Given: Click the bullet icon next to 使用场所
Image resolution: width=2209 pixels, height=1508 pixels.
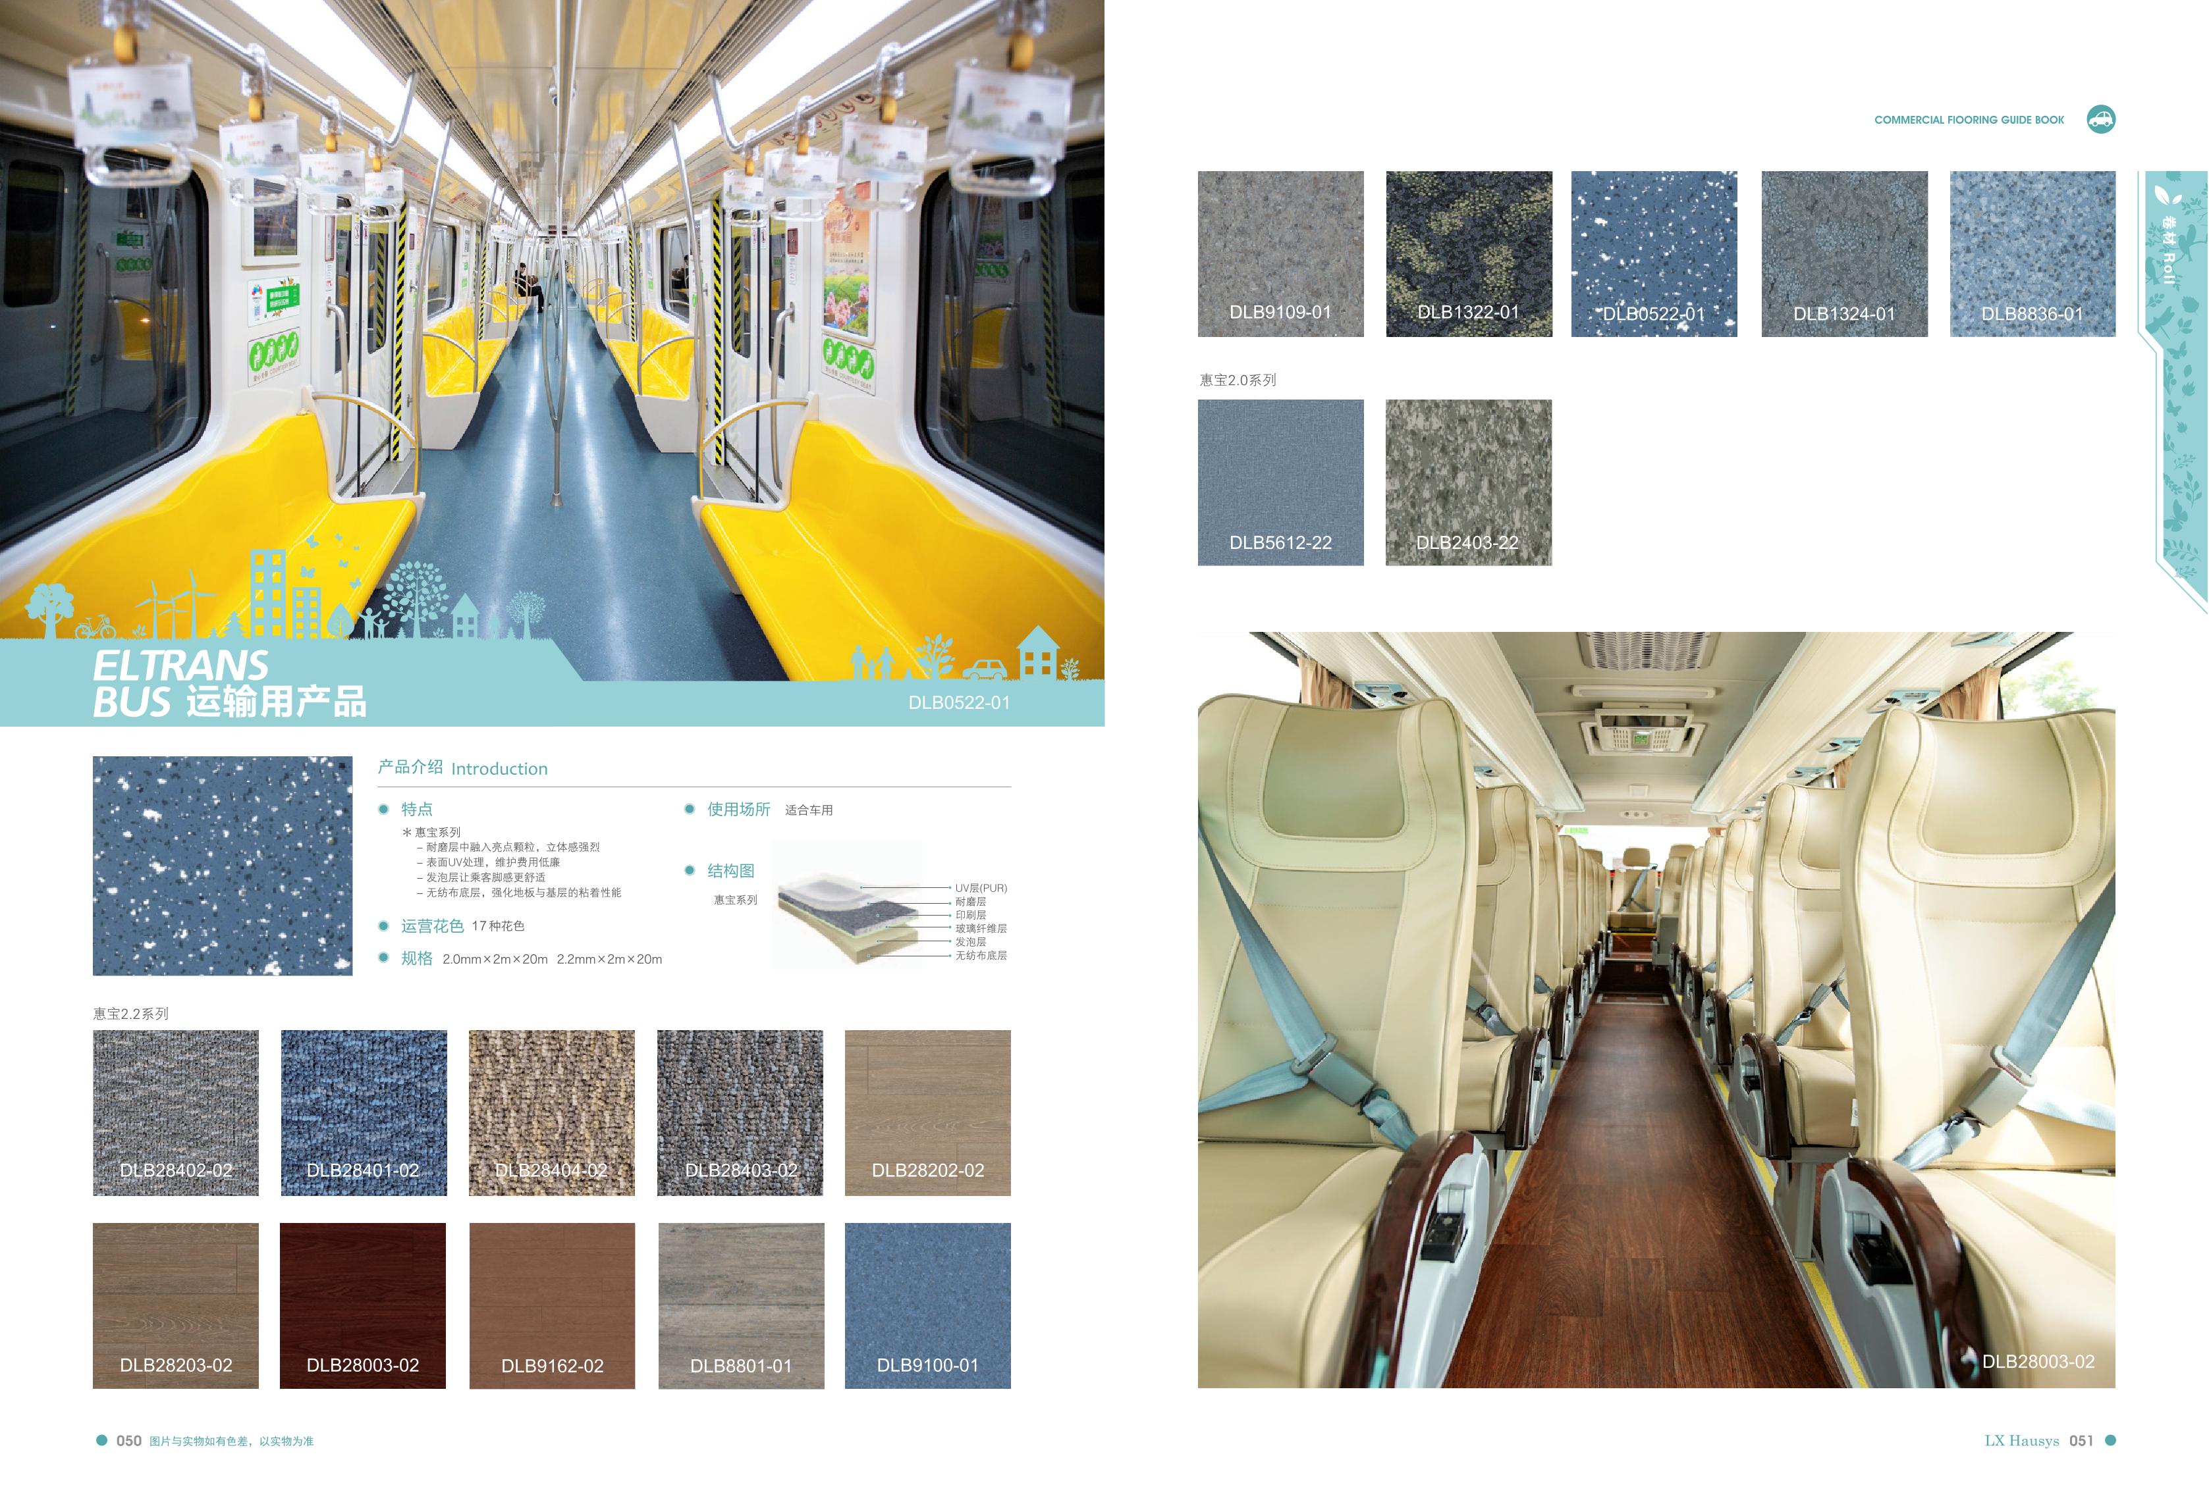Looking at the screenshot, I should coord(690,810).
